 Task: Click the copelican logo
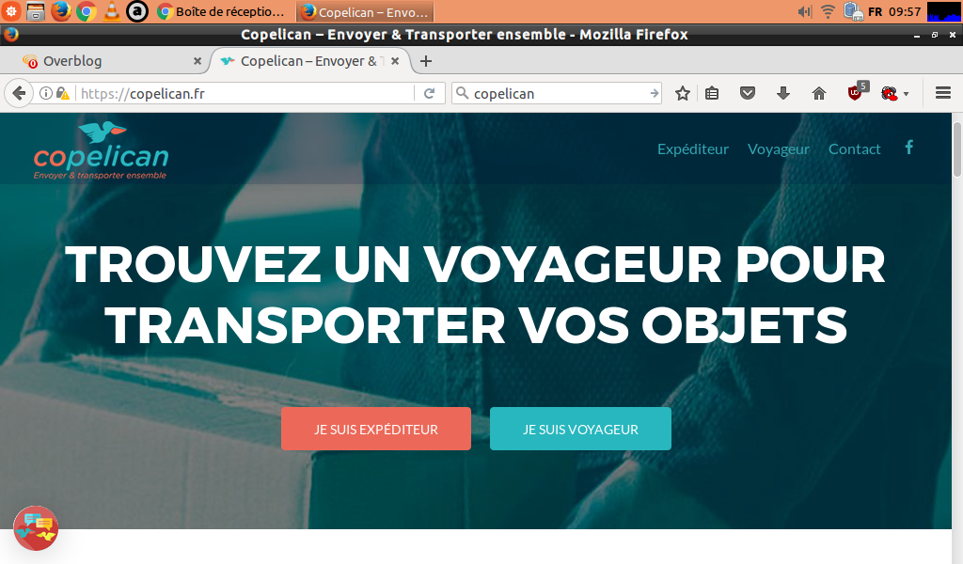point(101,150)
